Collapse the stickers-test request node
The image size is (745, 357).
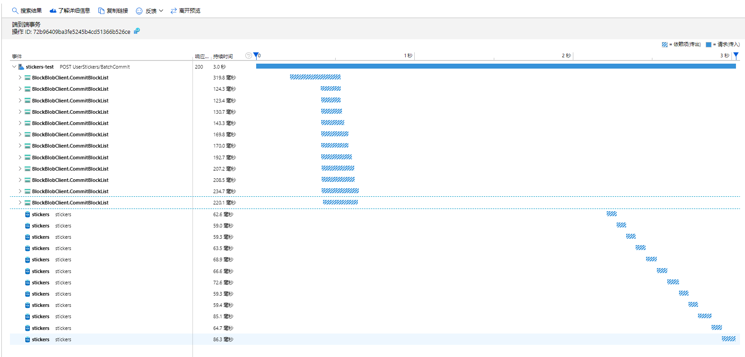click(x=14, y=67)
